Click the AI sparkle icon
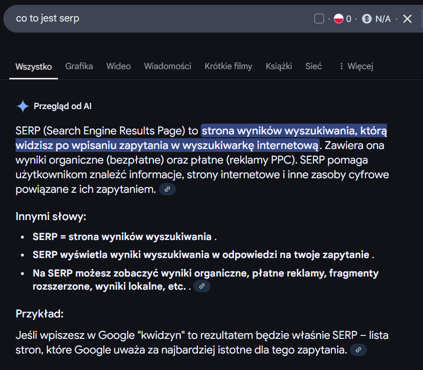Image resolution: width=423 pixels, height=370 pixels. 23,106
